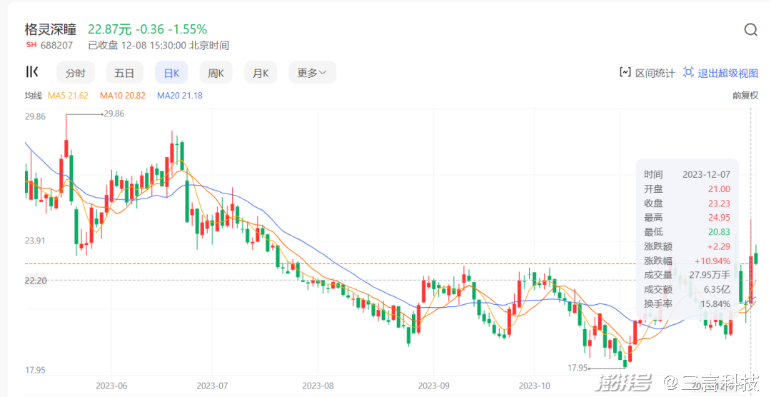The image size is (771, 397).
Task: Expand the 更多 more periods dropdown
Action: (x=312, y=73)
